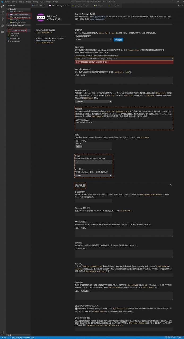
Task: Collapse the open editors section
Action: coord(18,9)
